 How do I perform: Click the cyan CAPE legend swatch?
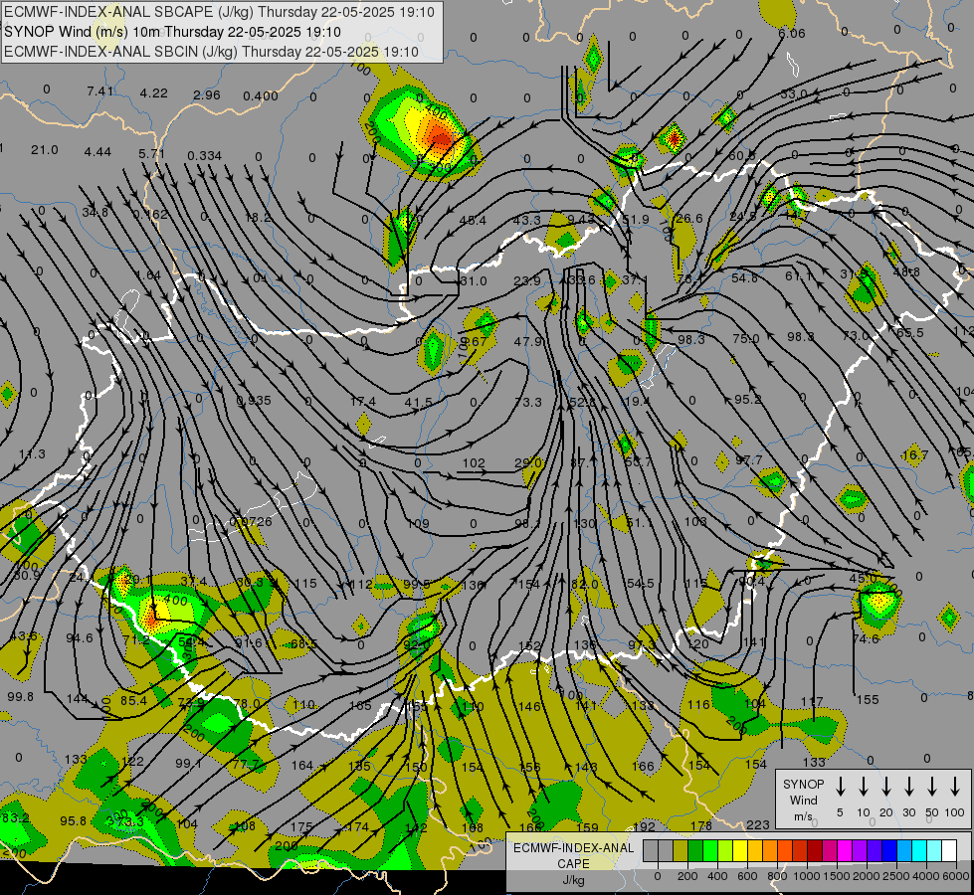pyautogui.click(x=919, y=850)
